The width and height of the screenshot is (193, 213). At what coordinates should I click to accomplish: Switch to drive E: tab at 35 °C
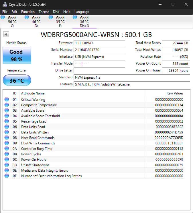point(60,22)
